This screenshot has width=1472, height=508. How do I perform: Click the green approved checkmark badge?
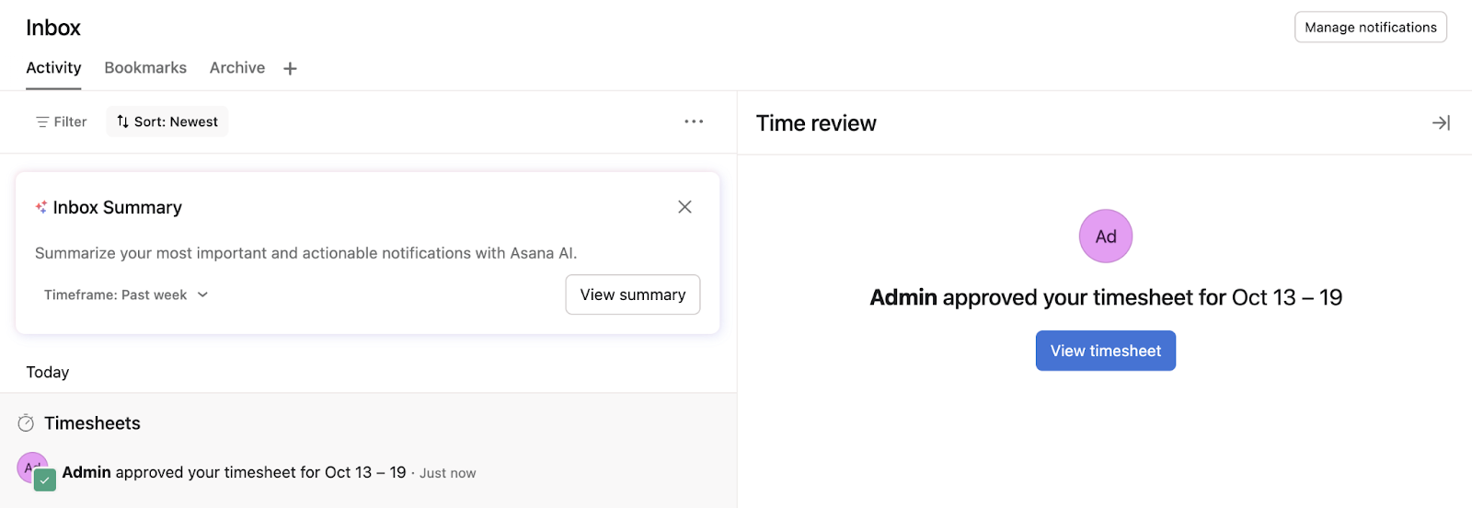tap(45, 479)
